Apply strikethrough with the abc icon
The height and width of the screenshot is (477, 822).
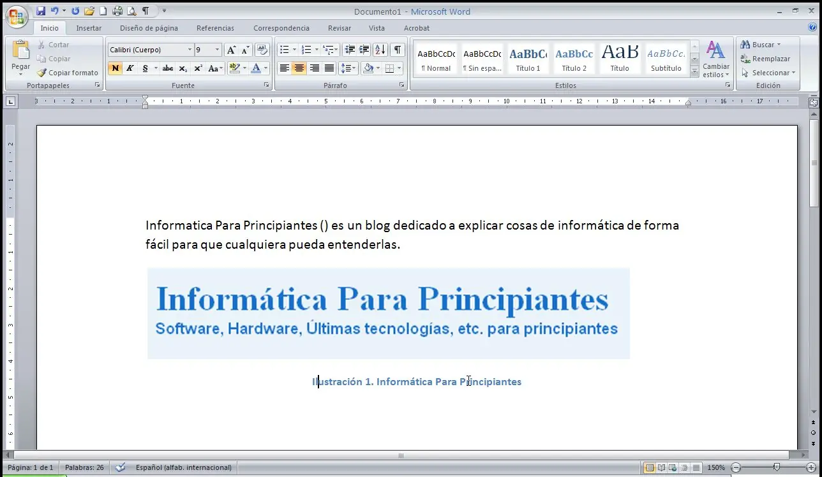tap(167, 68)
